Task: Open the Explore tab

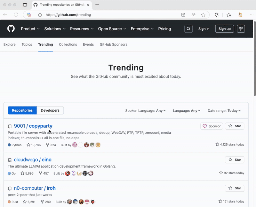Action: [10, 44]
